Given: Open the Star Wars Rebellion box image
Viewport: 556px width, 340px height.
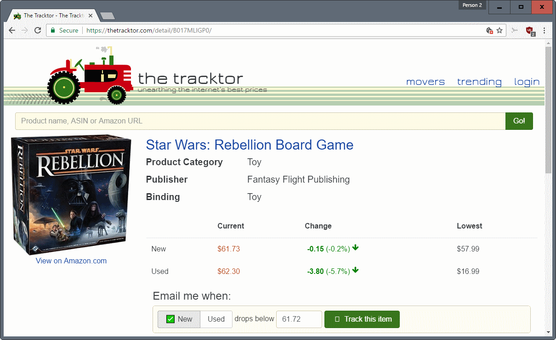Looking at the screenshot, I should pos(71,194).
